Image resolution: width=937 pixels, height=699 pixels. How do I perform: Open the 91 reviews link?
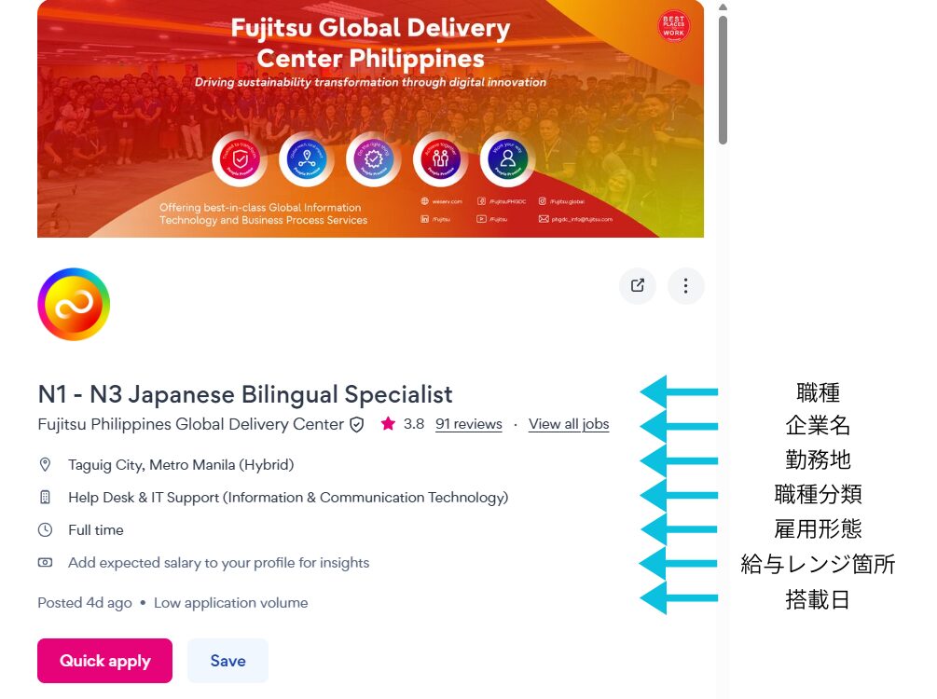coord(468,424)
